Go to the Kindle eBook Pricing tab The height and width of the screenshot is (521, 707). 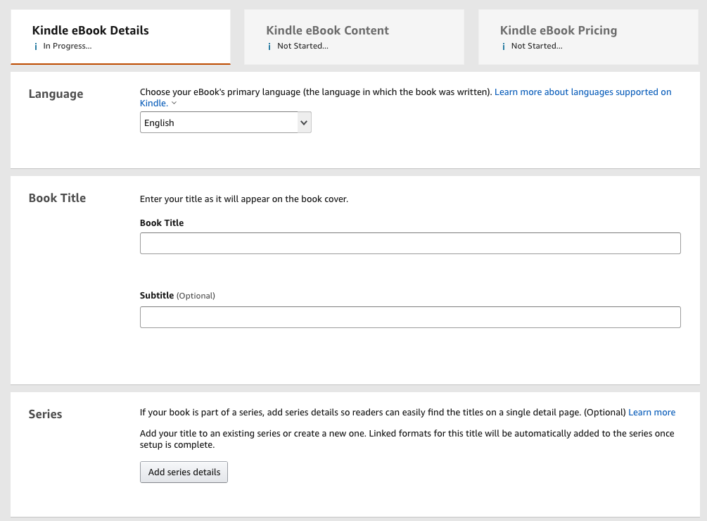click(558, 31)
